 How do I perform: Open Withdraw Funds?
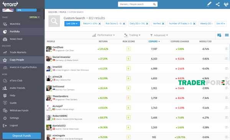click(x=19, y=111)
